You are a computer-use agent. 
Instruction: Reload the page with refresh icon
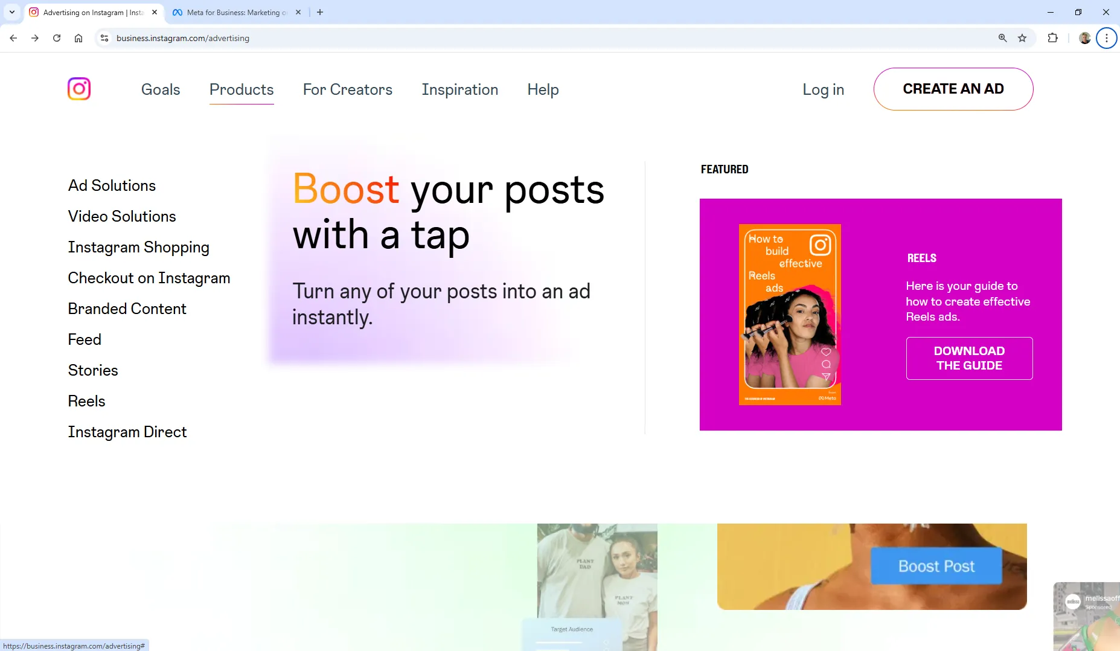click(x=57, y=38)
